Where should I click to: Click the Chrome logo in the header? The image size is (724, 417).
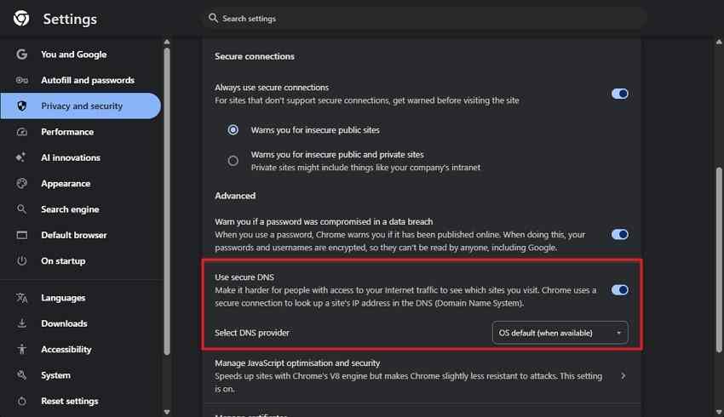pos(21,19)
